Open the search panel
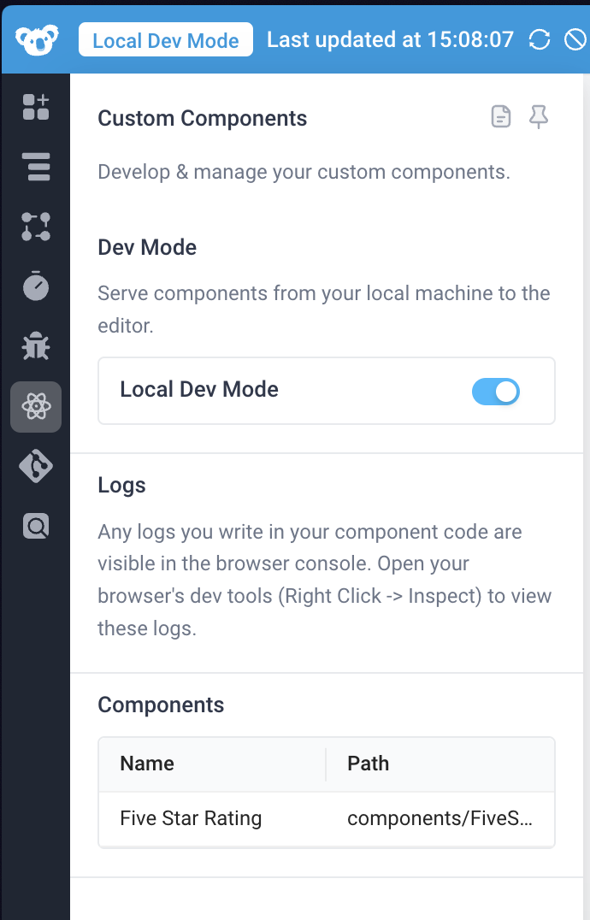 pyautogui.click(x=36, y=526)
